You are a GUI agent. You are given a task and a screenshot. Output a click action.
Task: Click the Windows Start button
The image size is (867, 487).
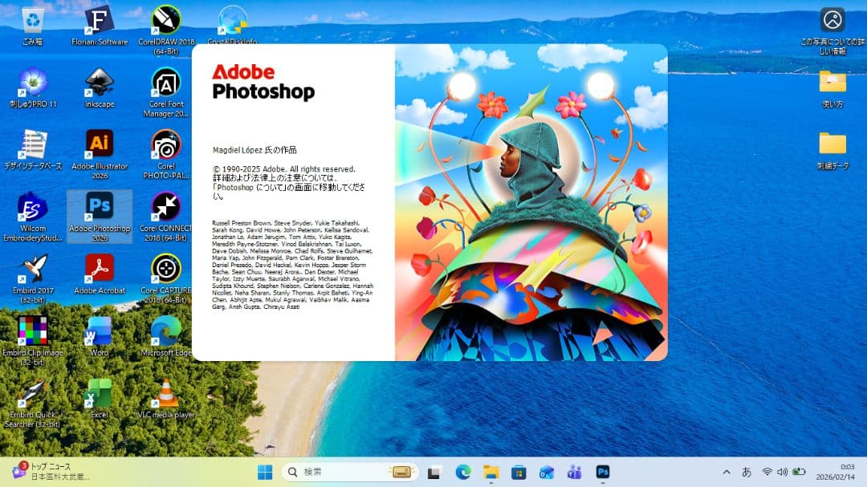[265, 472]
